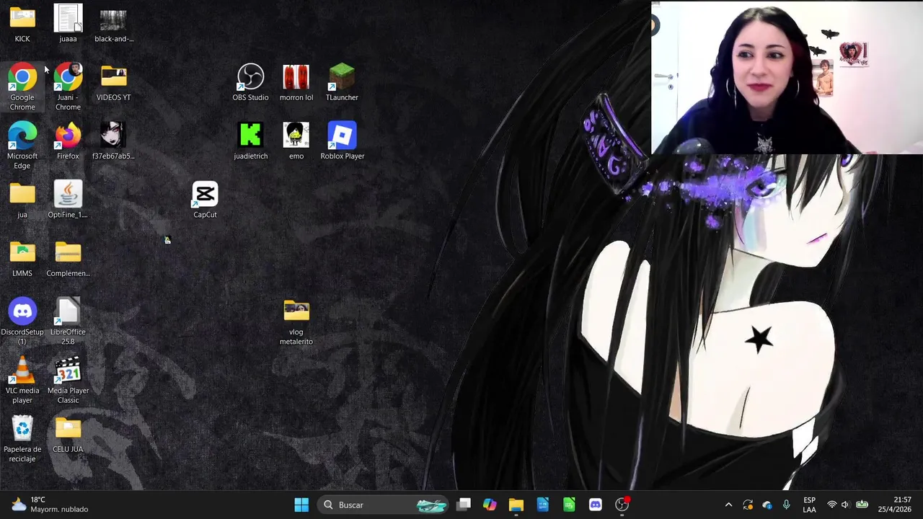This screenshot has height=519, width=923.
Task: Open Microsoft Edge shortcut
Action: 22,146
